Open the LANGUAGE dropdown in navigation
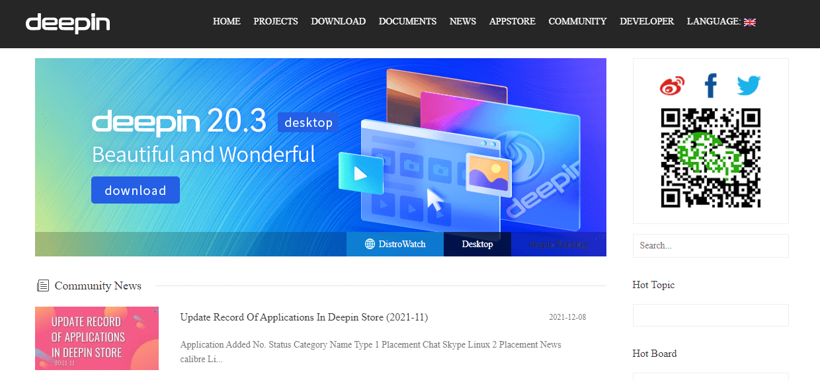This screenshot has height=380, width=820. point(721,21)
